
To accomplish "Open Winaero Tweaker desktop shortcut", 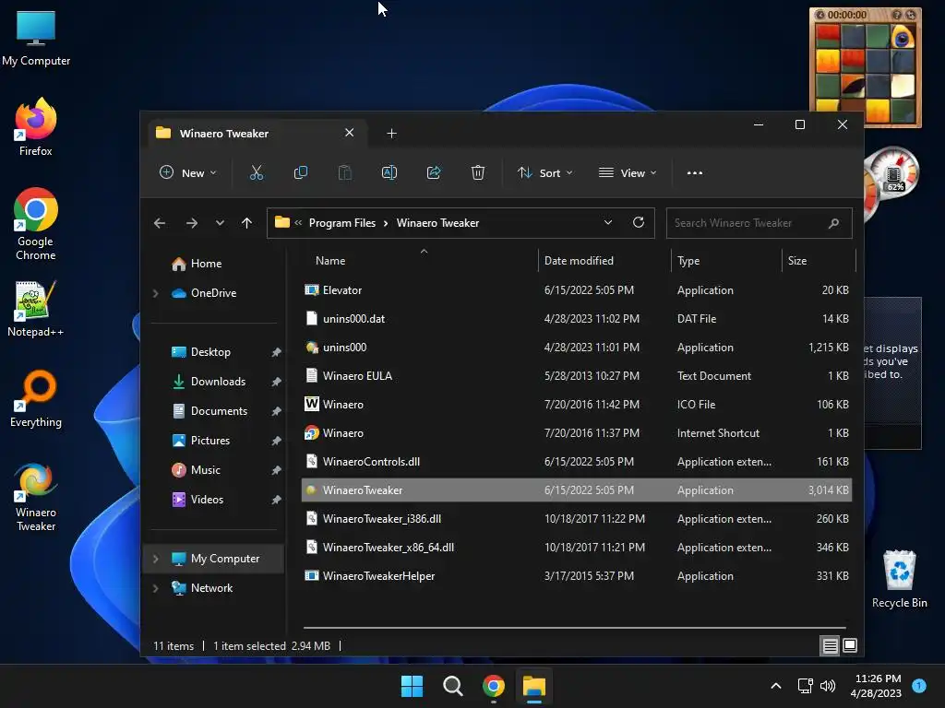I will pyautogui.click(x=36, y=496).
